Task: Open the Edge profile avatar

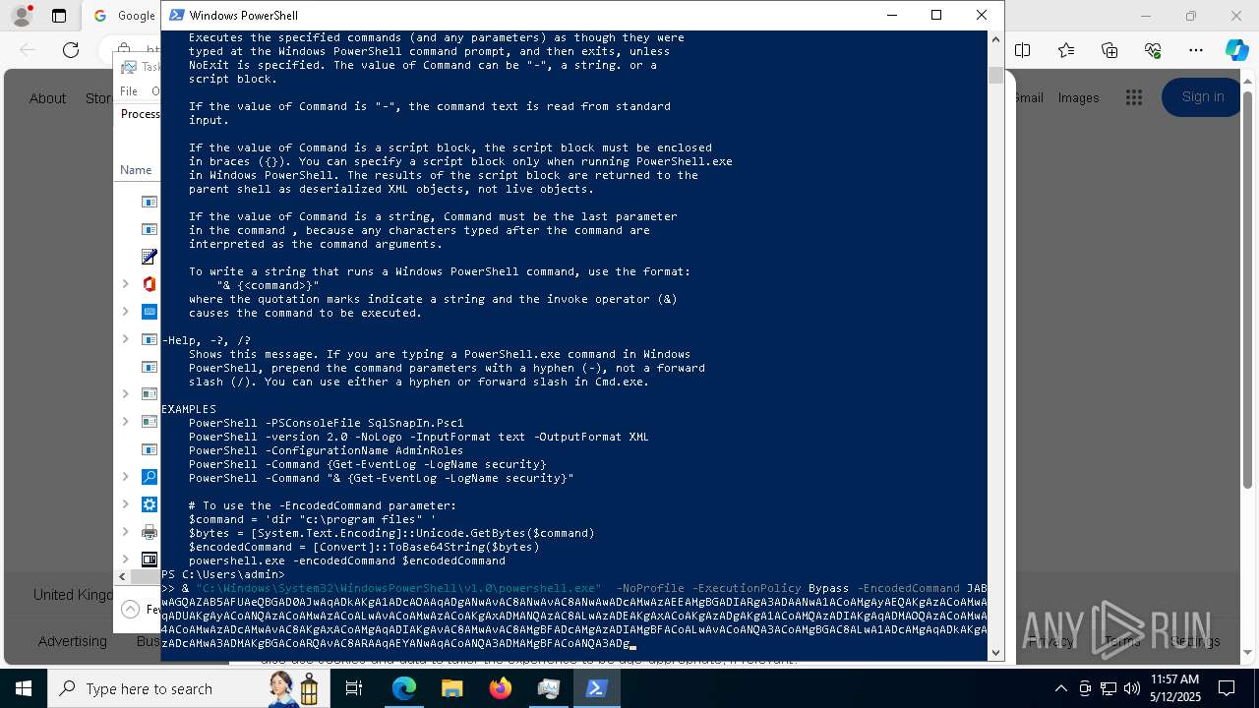Action: 21,16
